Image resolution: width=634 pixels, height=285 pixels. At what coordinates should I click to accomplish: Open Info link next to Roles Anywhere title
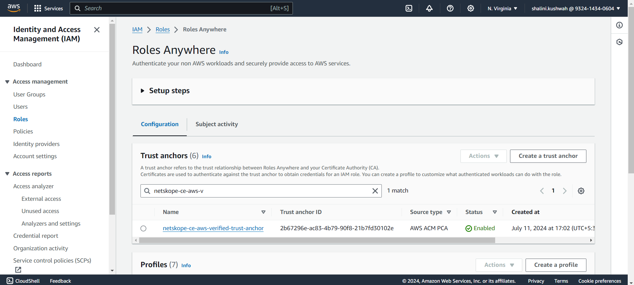224,52
